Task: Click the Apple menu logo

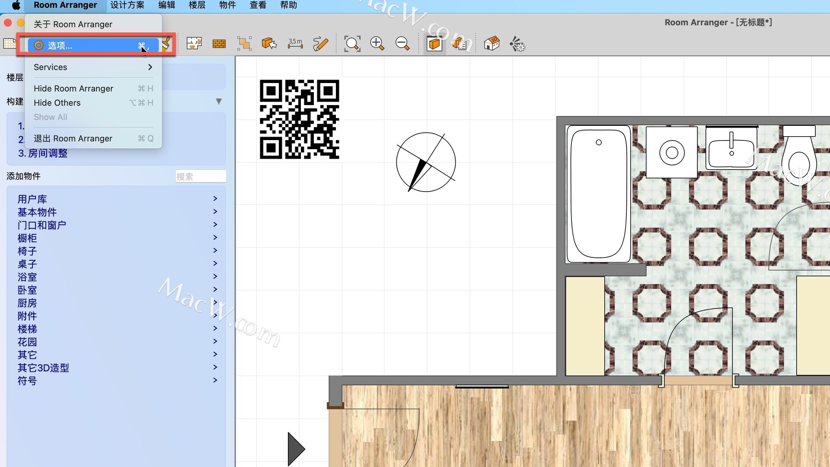Action: coord(16,5)
